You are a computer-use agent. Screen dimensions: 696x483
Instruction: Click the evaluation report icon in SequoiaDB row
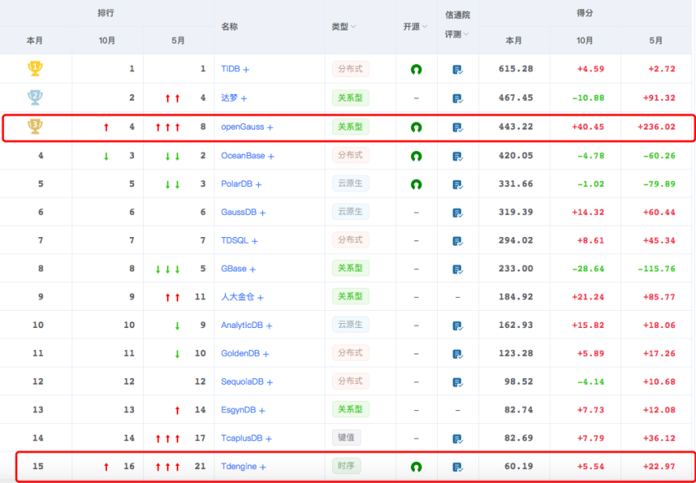click(458, 382)
